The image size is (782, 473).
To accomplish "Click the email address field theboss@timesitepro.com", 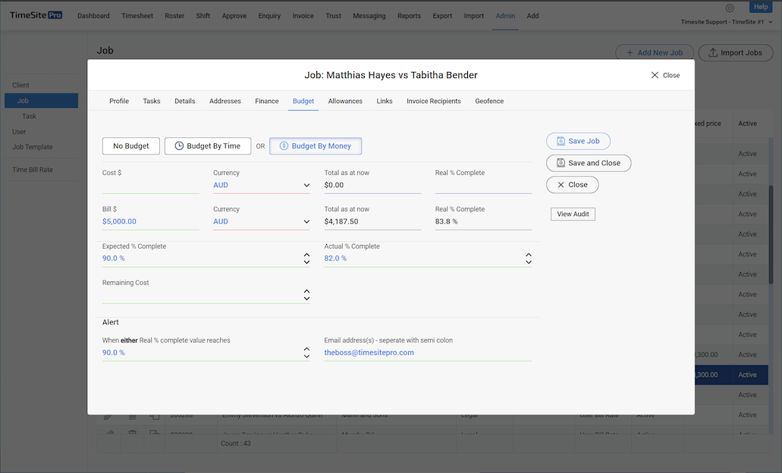I will pos(428,352).
